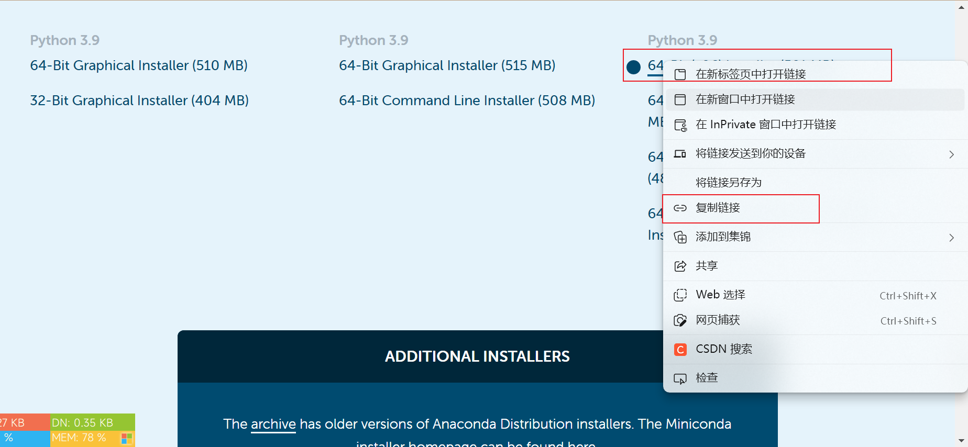Click the web capture camera icon
Screen dimensions: 968x447
point(680,320)
